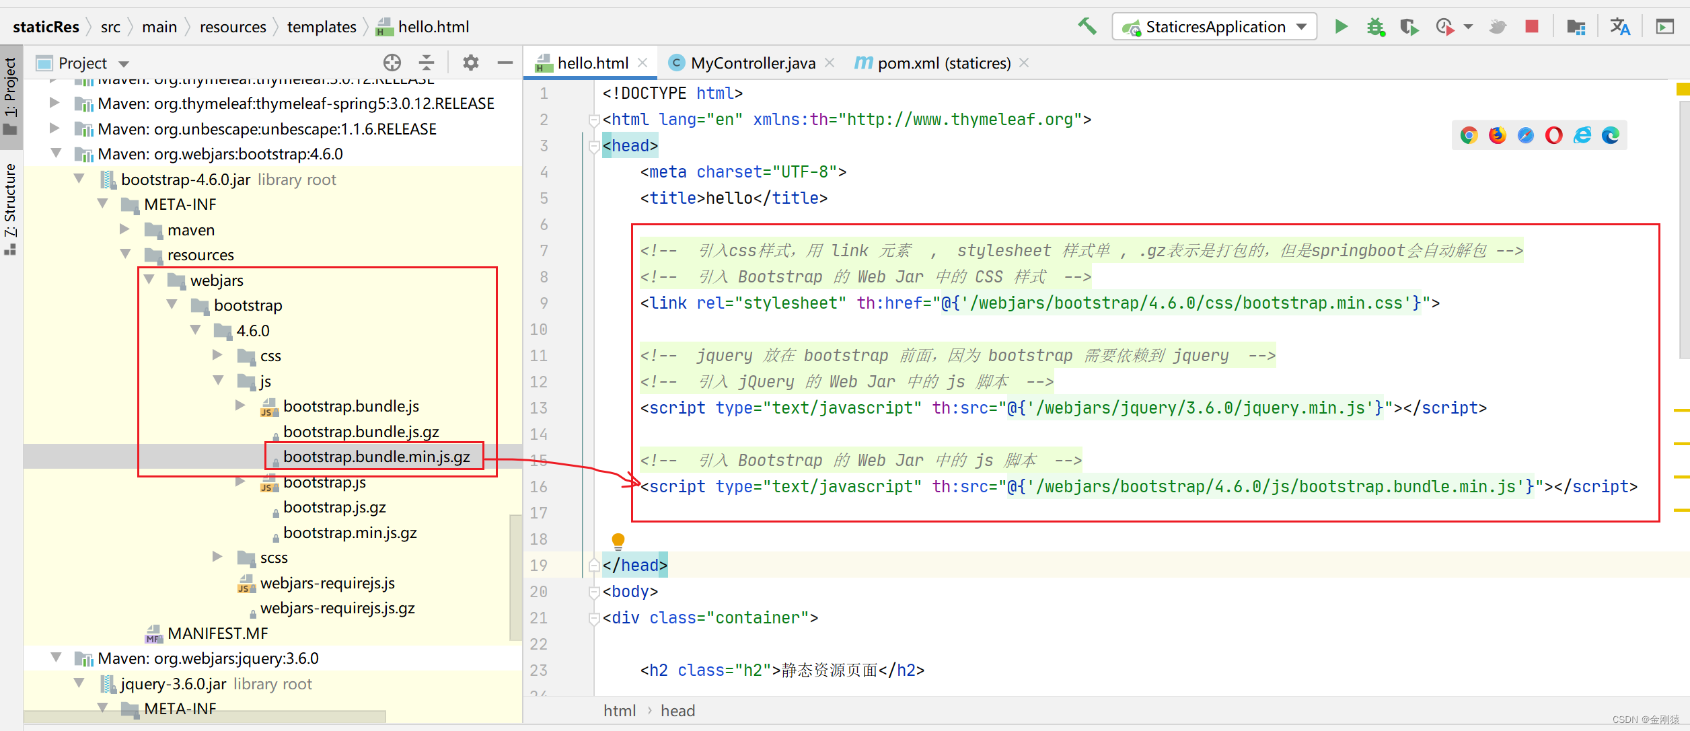Click the line 9 stylesheet link tag

(x=1039, y=303)
